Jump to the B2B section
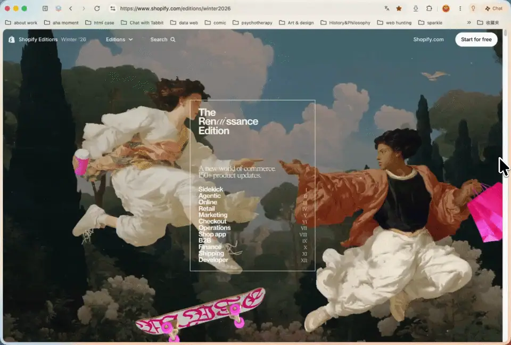Image resolution: width=511 pixels, height=345 pixels. 204,241
